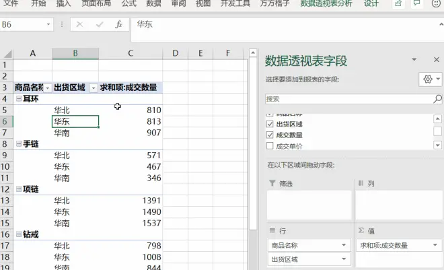Screen dimensions: 444x270
Task: Open 出货区域 row field dropdown
Action: tap(344, 259)
